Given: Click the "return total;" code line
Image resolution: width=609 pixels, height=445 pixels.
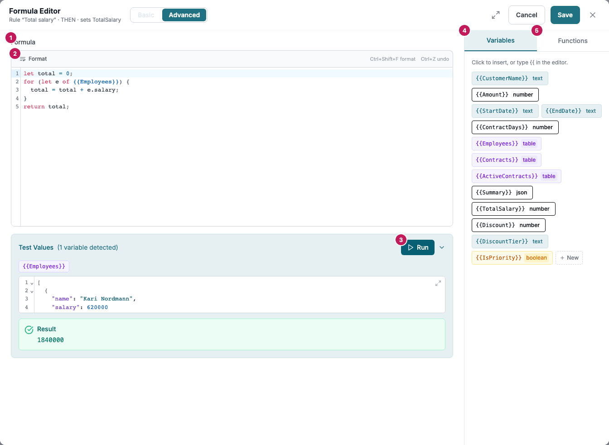Looking at the screenshot, I should point(46,106).
